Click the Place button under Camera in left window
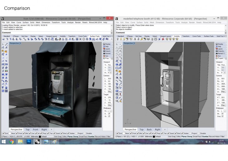 [x=110, y=91]
